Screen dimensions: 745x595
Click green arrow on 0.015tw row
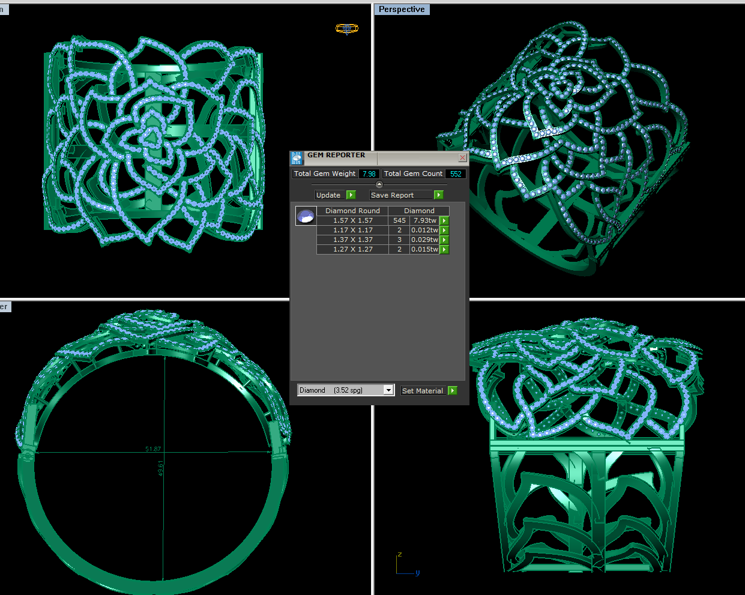[444, 250]
